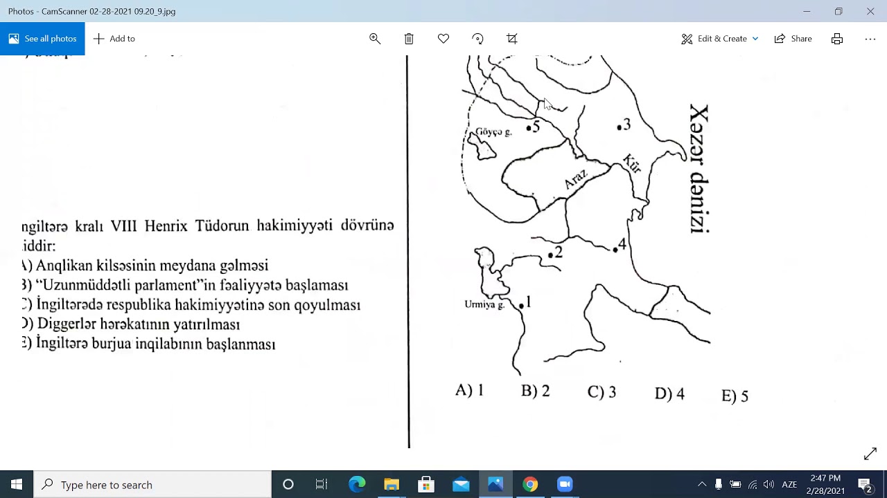Viewport: 887px width, 498px height.
Task: Open Mail app from taskbar
Action: (x=461, y=484)
